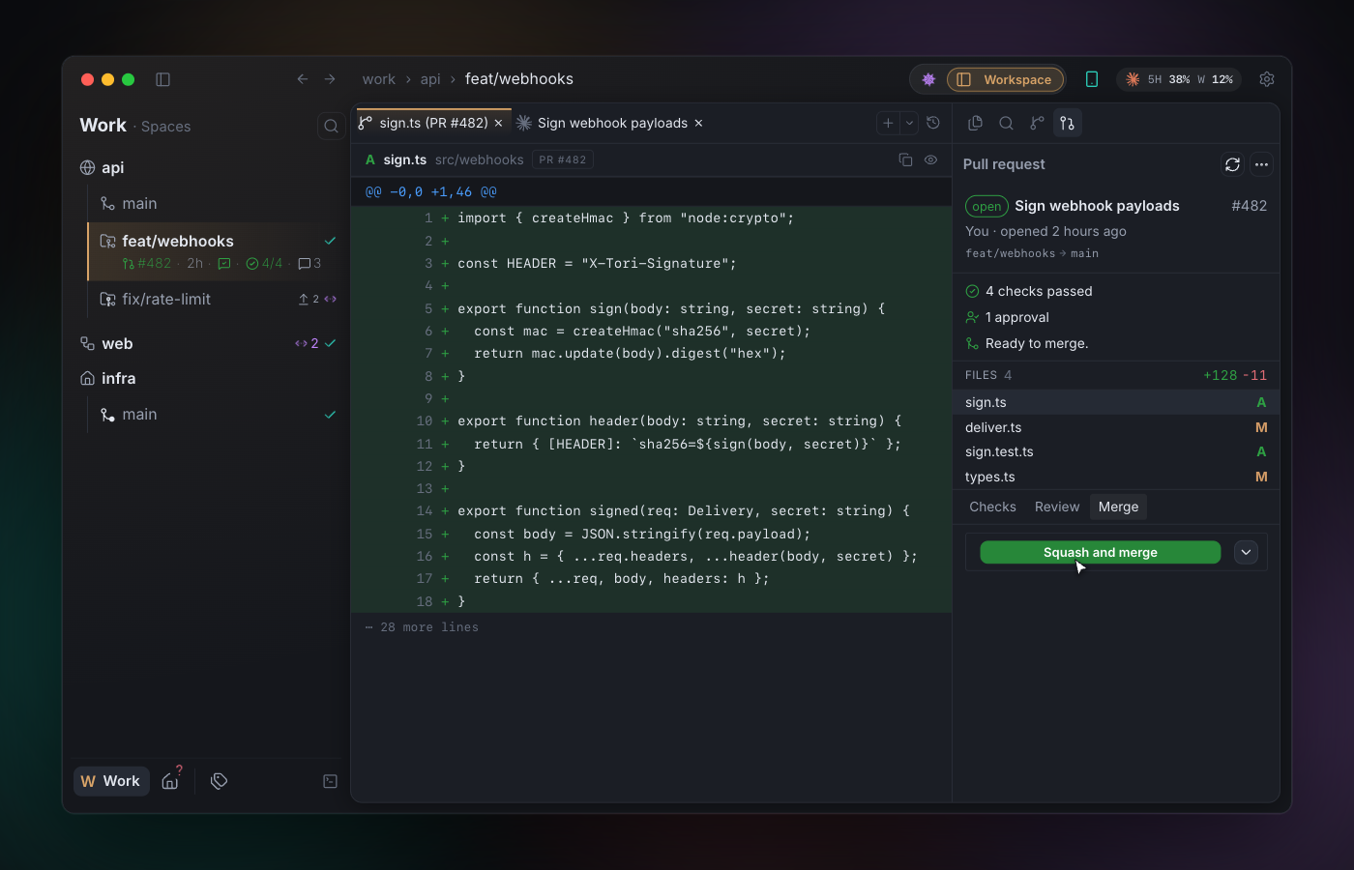The width and height of the screenshot is (1354, 870).
Task: Toggle the terminal panel icon
Action: (330, 781)
